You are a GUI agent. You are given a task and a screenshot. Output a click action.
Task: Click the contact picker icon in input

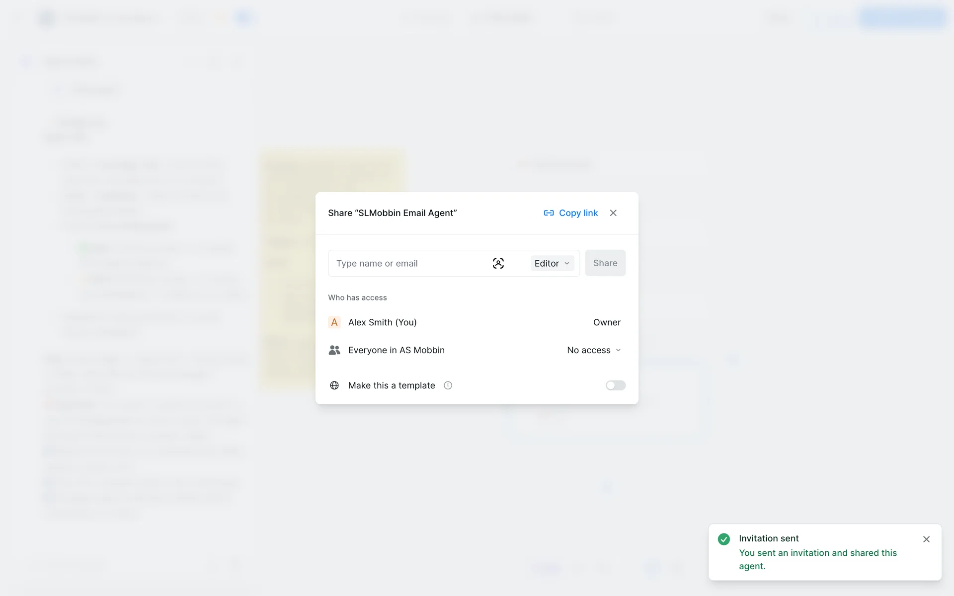pos(498,263)
